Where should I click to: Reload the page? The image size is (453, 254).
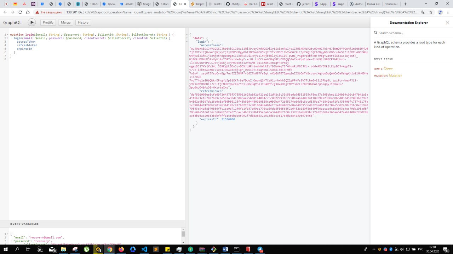click(20, 12)
